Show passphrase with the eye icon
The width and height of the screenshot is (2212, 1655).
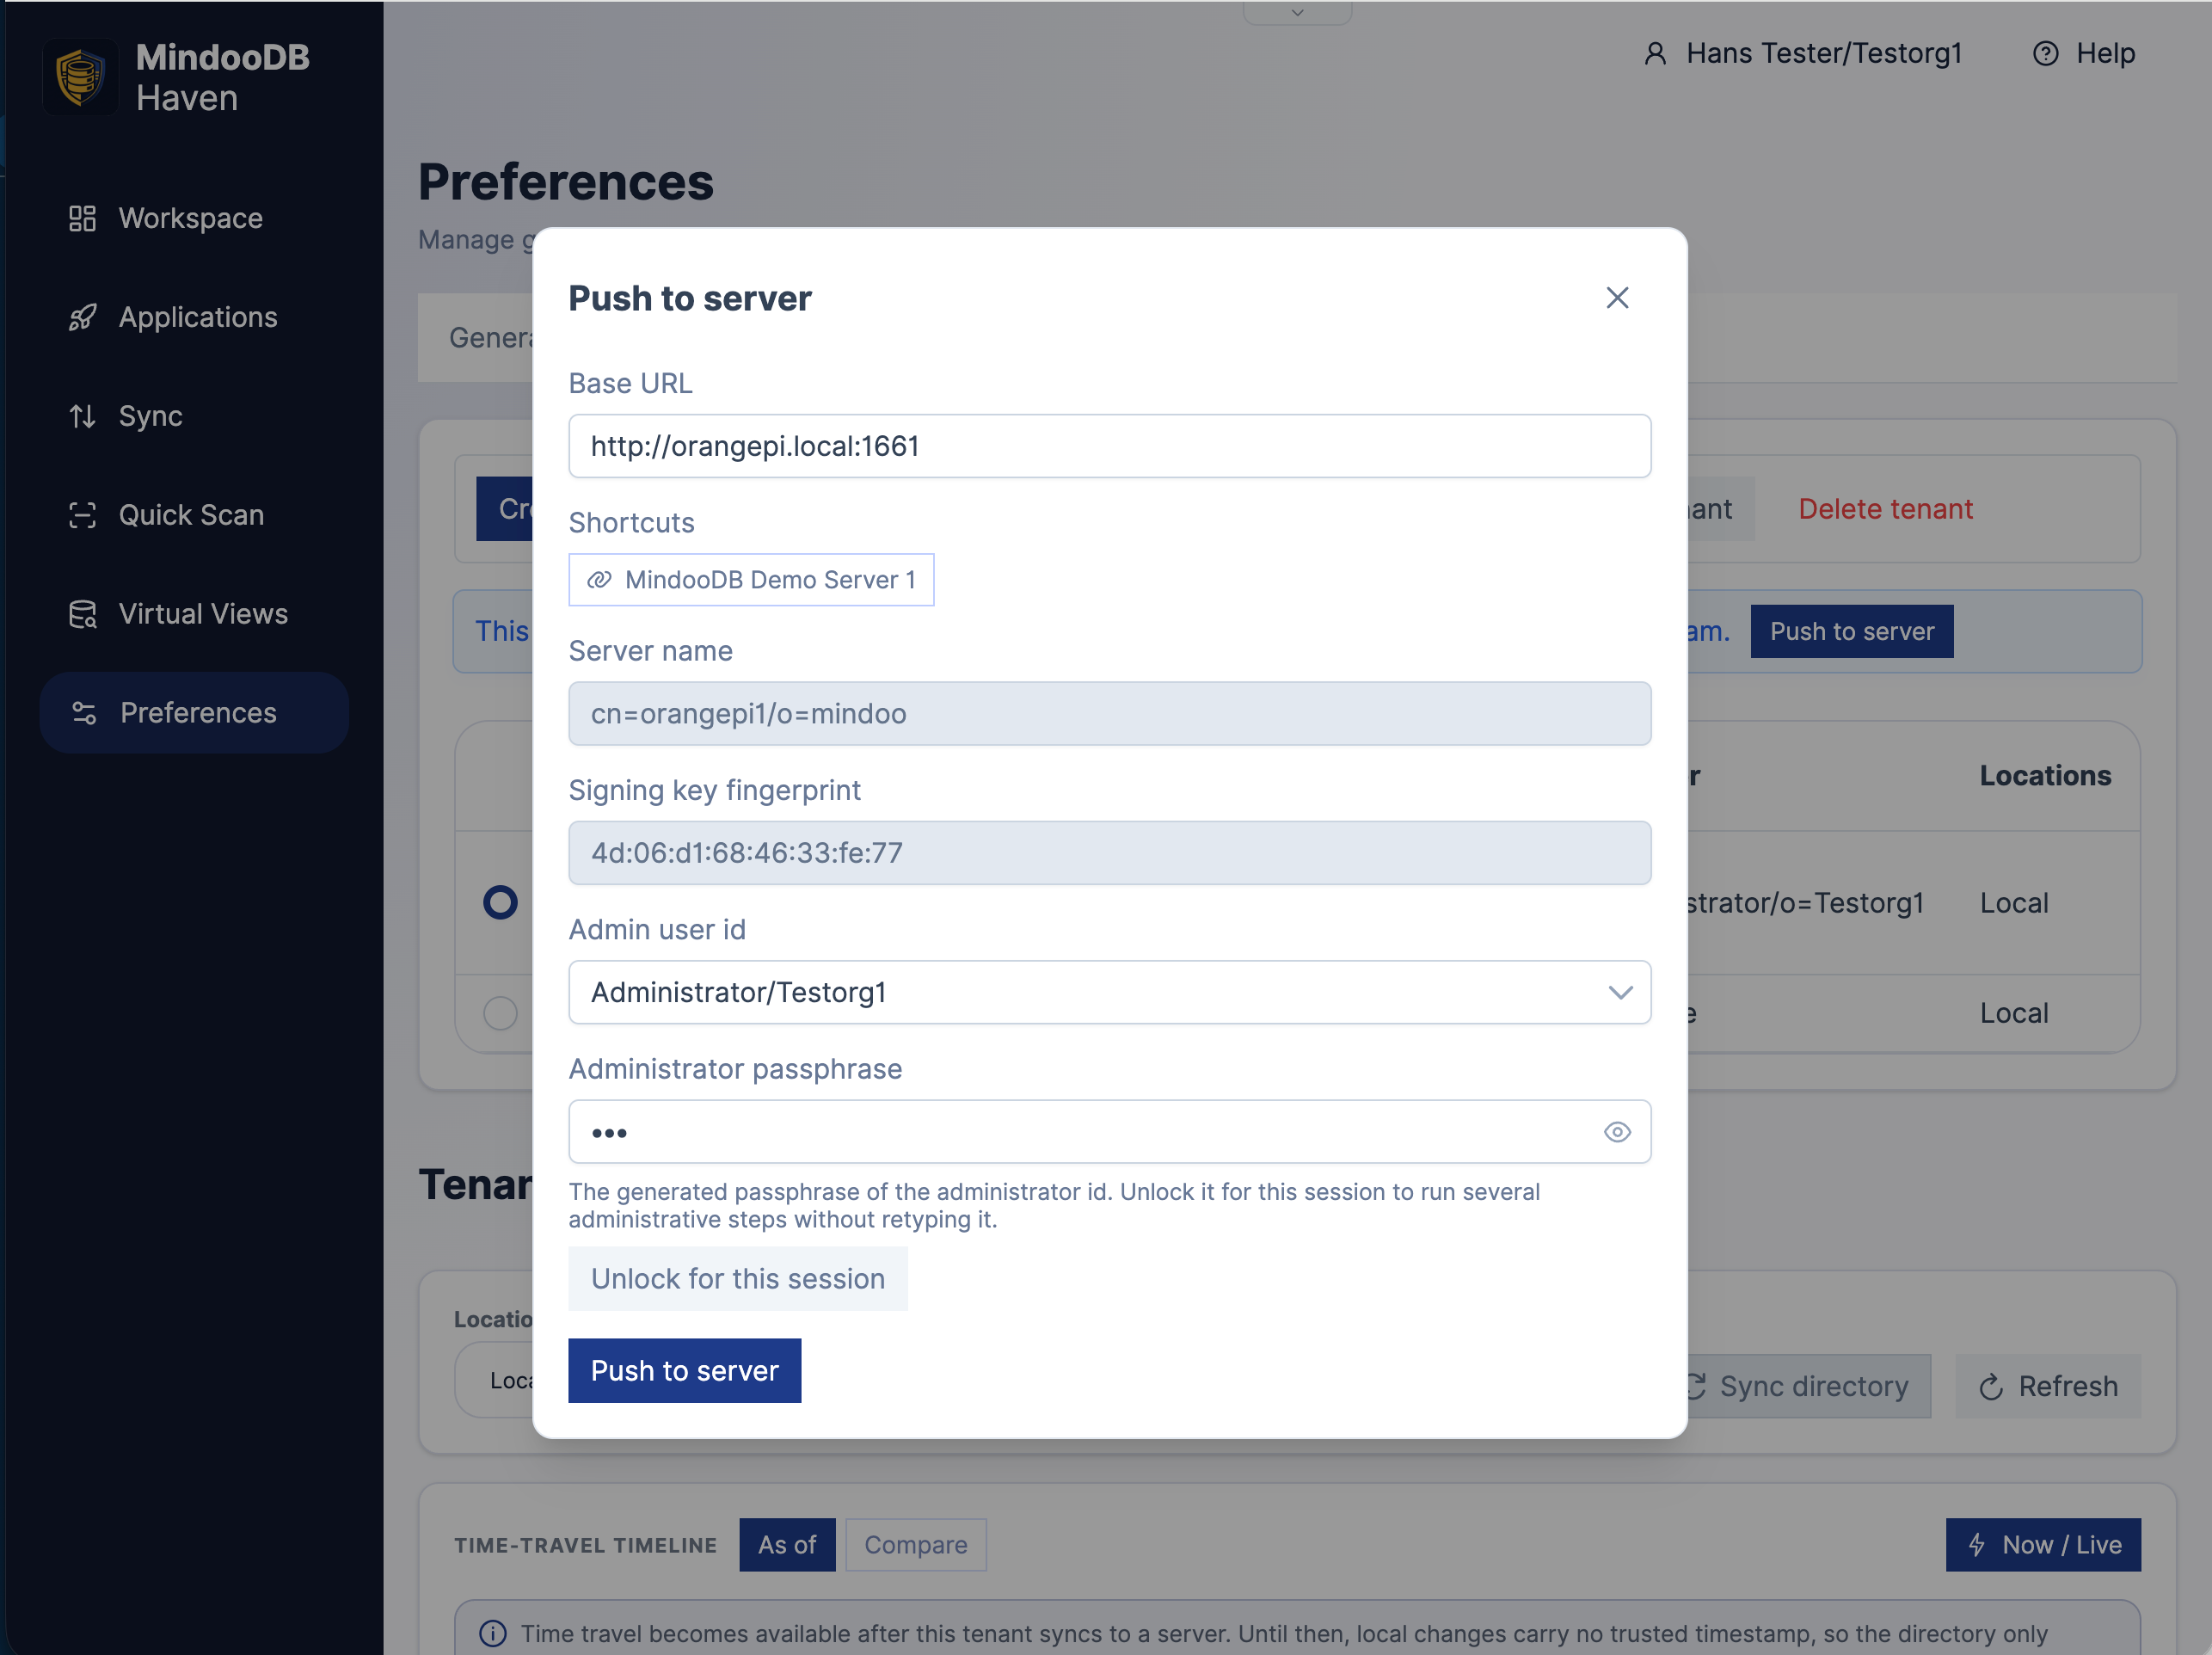pyautogui.click(x=1617, y=1132)
